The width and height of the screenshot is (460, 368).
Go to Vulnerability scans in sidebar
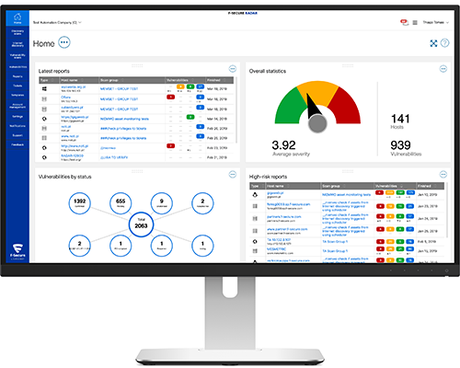[17, 56]
